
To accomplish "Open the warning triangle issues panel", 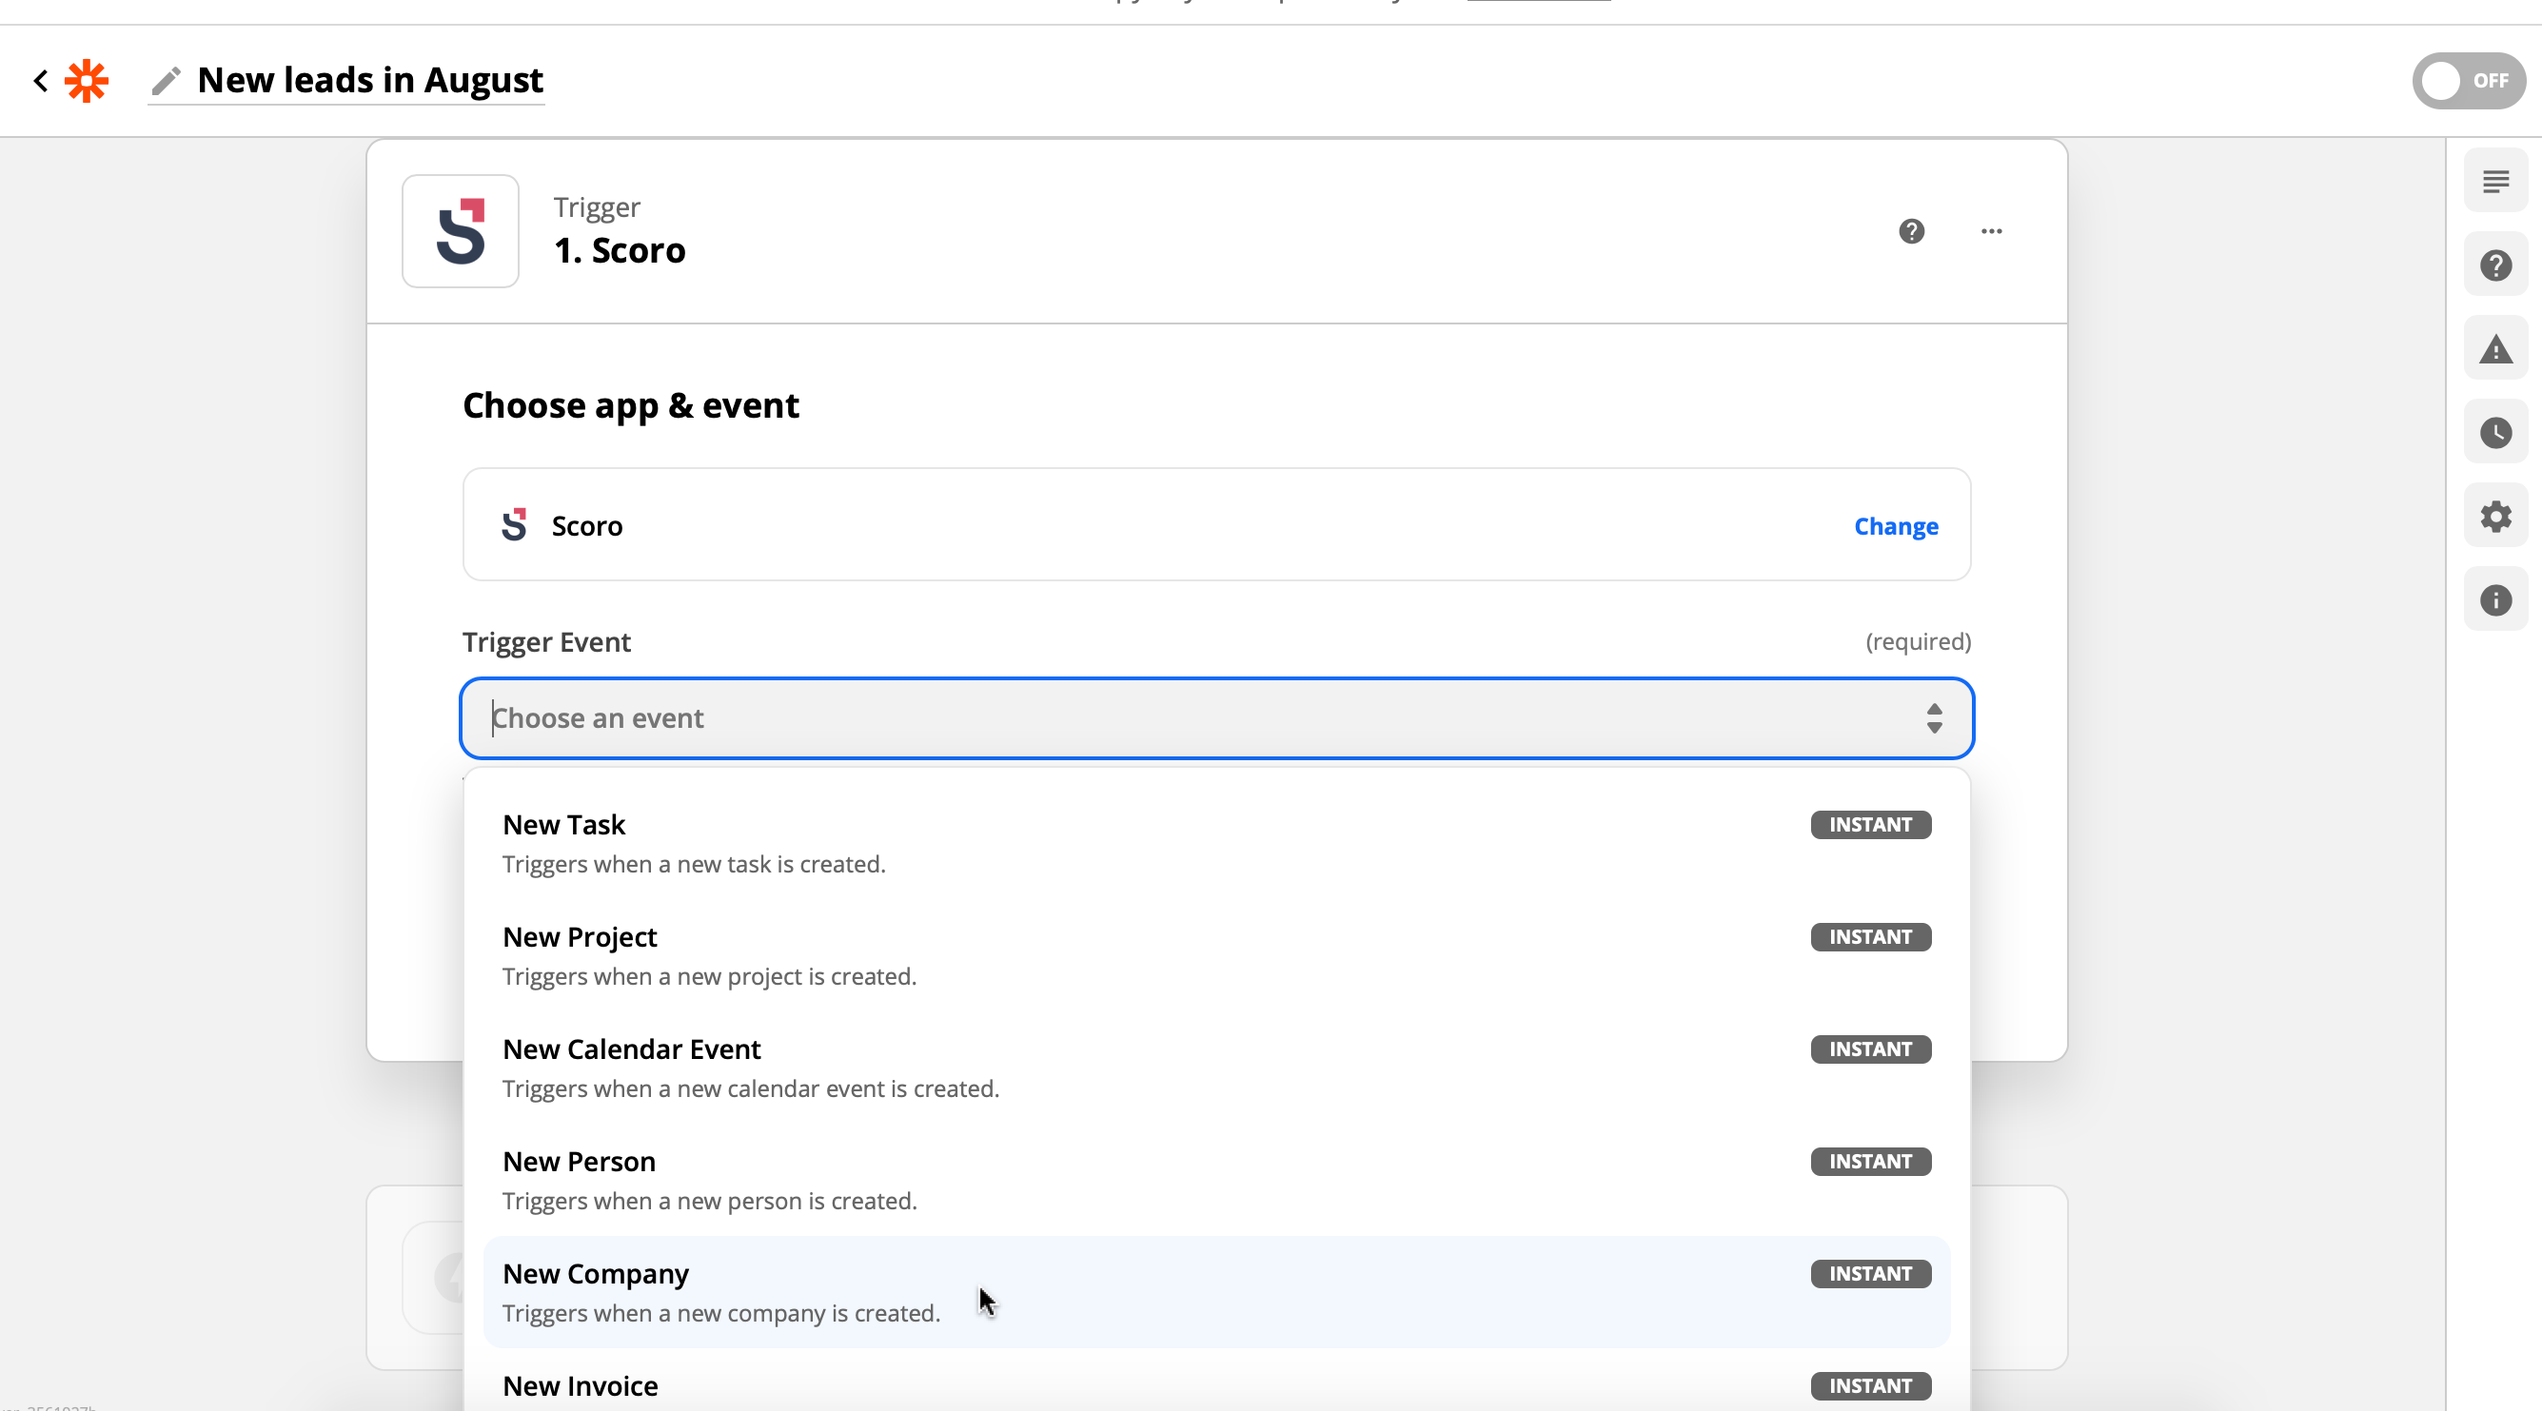I will coord(2495,349).
